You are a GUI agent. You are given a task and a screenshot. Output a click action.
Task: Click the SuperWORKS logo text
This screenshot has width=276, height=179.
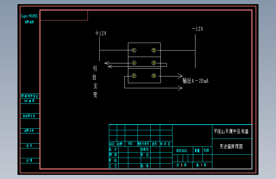pos(29,16)
